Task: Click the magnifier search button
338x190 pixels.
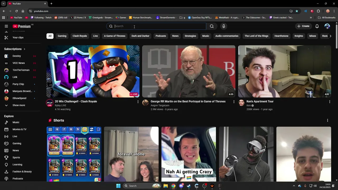Action: pos(212,26)
